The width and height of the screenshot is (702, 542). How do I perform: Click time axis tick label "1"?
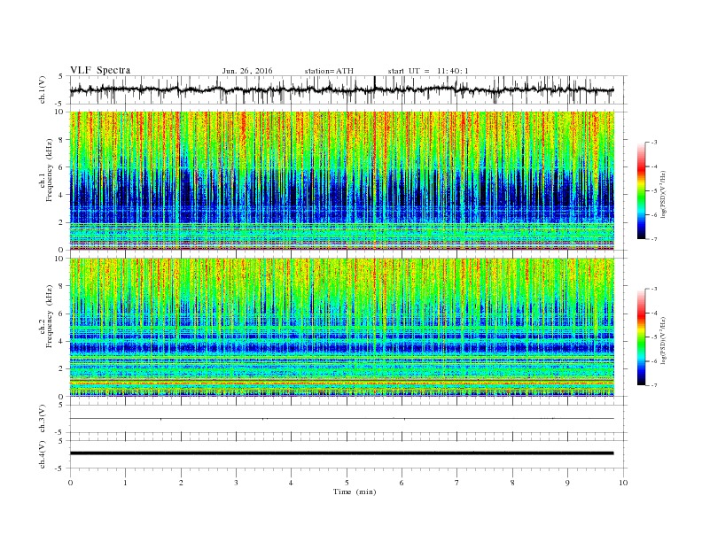pos(125,483)
